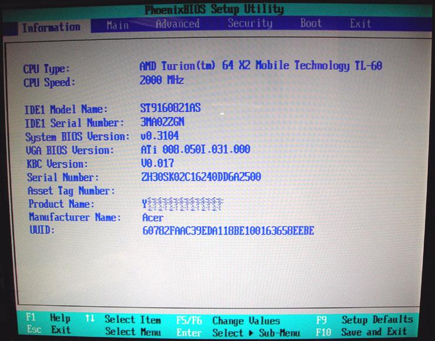Select the IDE1 Serial Number label
Viewport: 435px width, 341px height.
click(74, 123)
